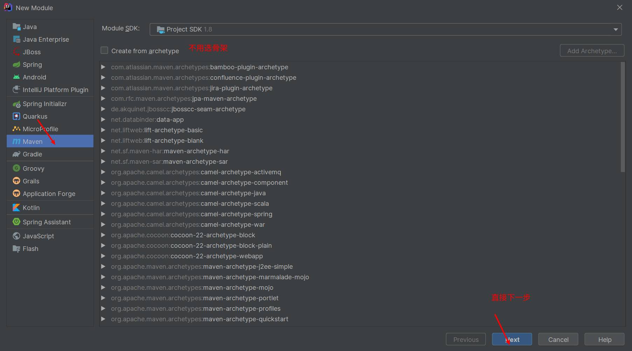Select the Maven 'm' icon
The image size is (632, 351).
coord(16,141)
